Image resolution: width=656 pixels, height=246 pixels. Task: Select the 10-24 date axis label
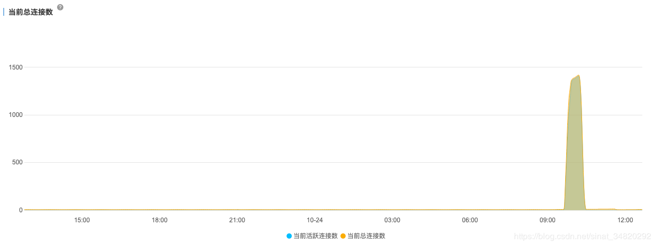tap(315, 220)
